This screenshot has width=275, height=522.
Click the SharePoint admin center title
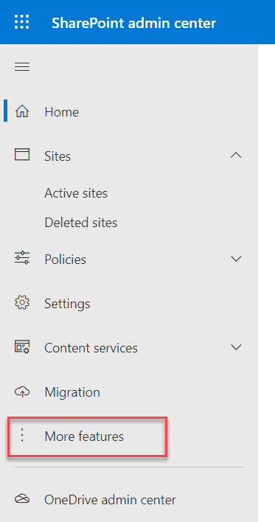pos(134,23)
